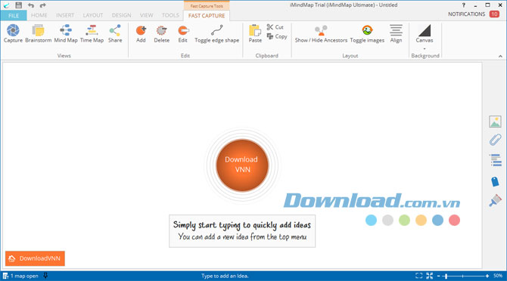The width and height of the screenshot is (507, 281).
Task: Click the Paste icon
Action: (x=255, y=30)
